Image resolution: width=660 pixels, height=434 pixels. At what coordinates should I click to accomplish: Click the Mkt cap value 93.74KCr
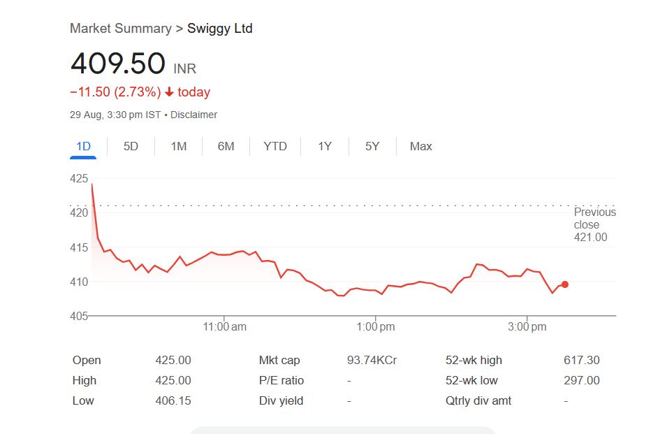372,361
